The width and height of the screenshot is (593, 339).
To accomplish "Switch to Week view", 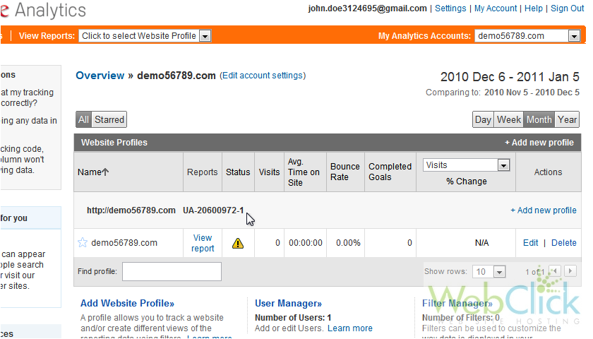I will 509,119.
